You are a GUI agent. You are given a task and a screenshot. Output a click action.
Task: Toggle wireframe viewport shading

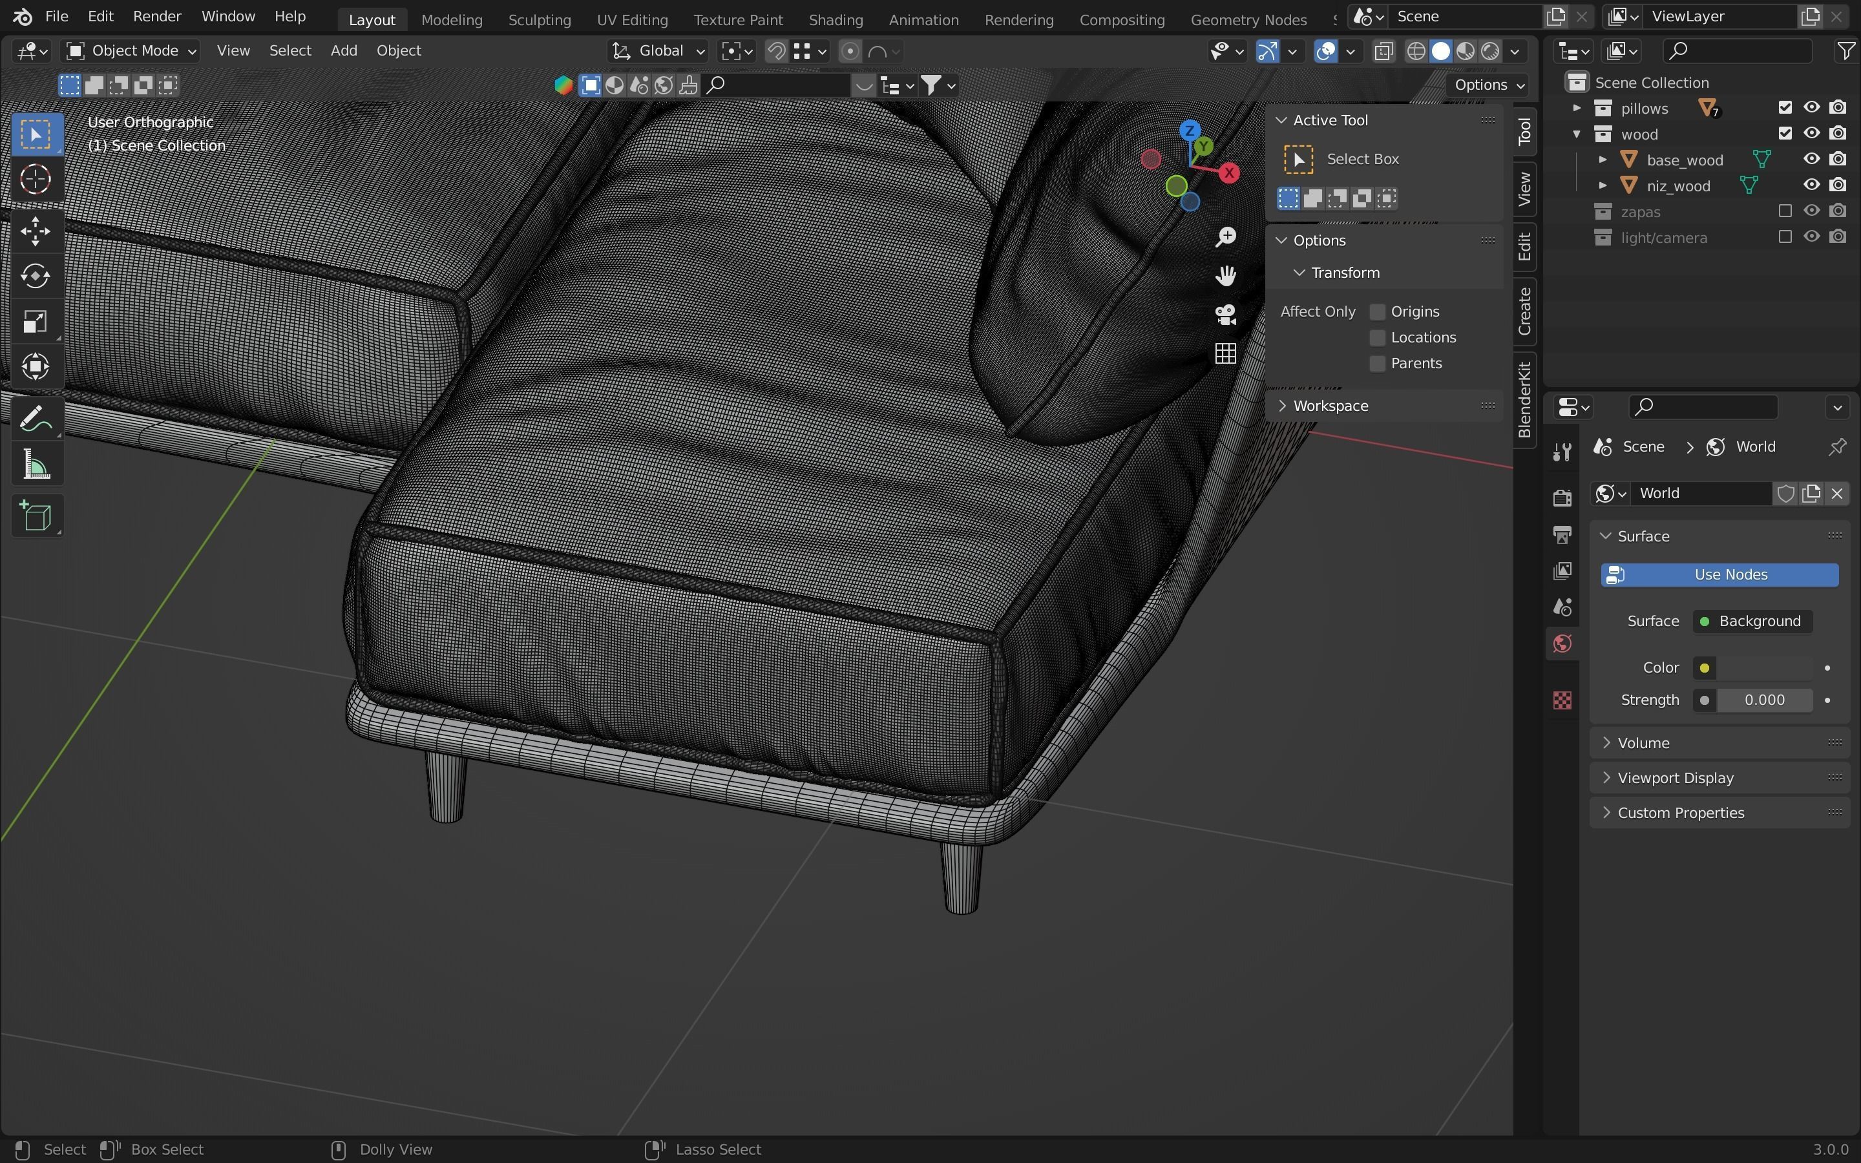[1416, 51]
